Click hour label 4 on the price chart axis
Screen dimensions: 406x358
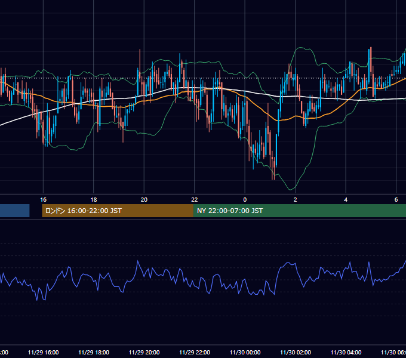(x=346, y=200)
